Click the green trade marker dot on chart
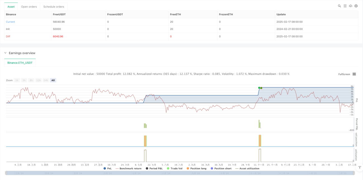This screenshot has height=180, width=363. point(259,88)
